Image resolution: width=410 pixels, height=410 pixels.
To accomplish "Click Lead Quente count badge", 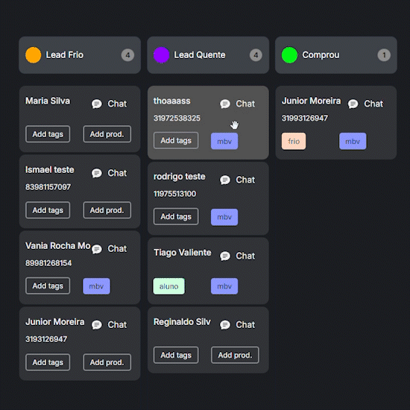I will pyautogui.click(x=256, y=55).
